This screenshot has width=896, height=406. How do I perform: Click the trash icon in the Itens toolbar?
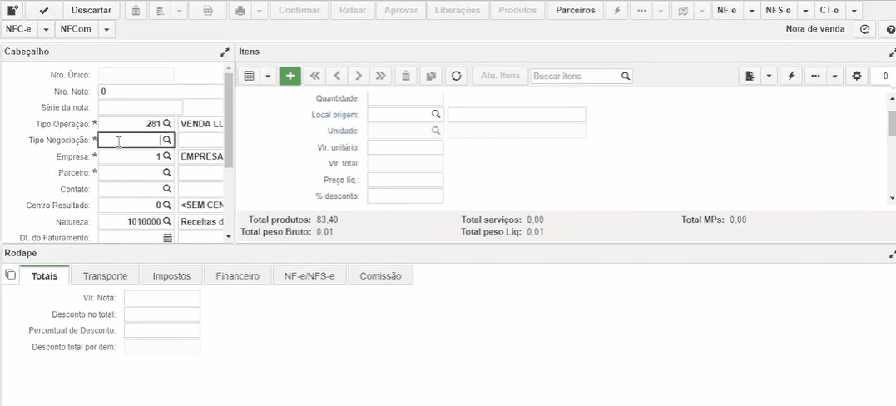pyautogui.click(x=406, y=76)
